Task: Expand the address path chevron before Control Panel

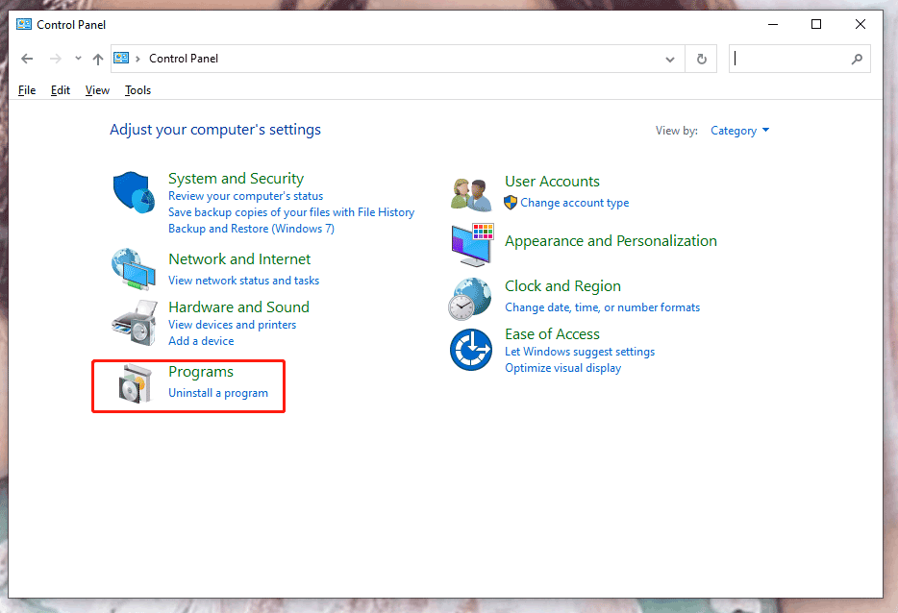Action: [x=138, y=59]
